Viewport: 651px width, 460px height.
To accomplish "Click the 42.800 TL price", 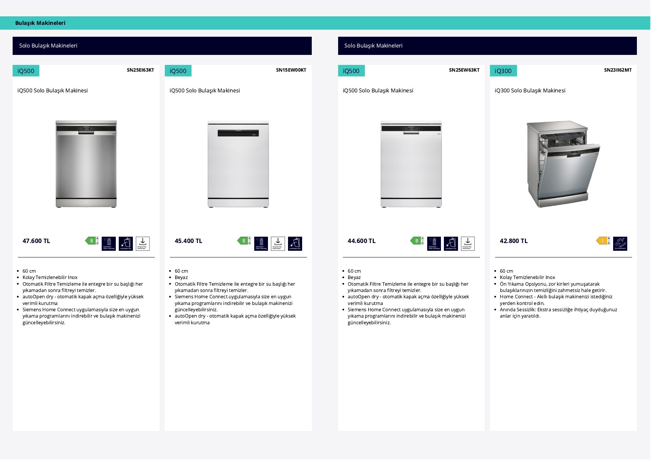I will click(514, 241).
